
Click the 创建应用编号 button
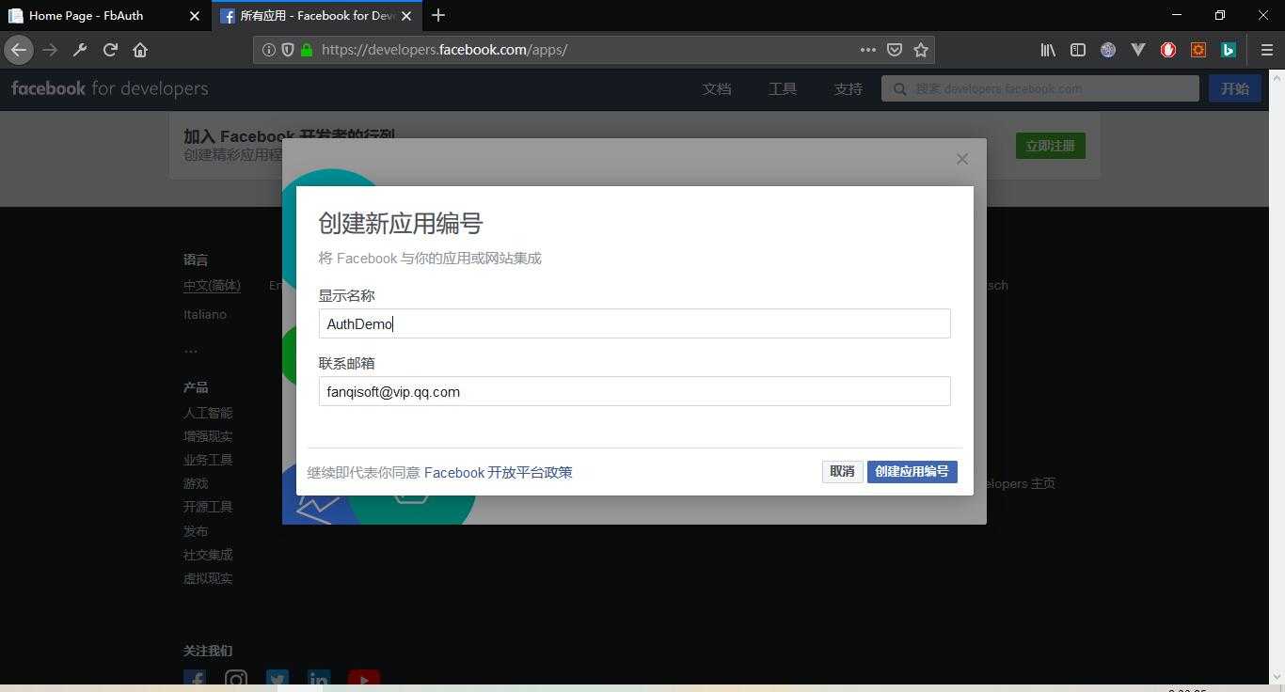(x=912, y=471)
